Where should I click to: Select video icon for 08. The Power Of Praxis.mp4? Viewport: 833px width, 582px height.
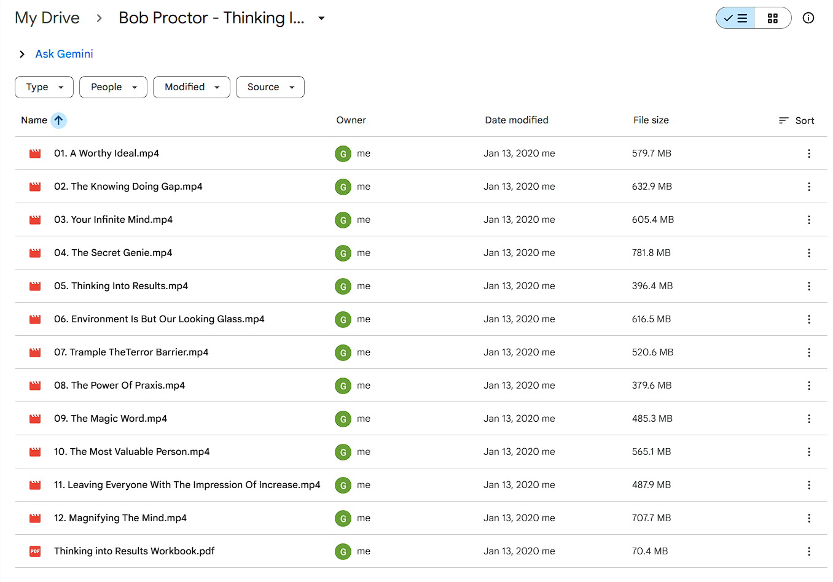click(35, 386)
